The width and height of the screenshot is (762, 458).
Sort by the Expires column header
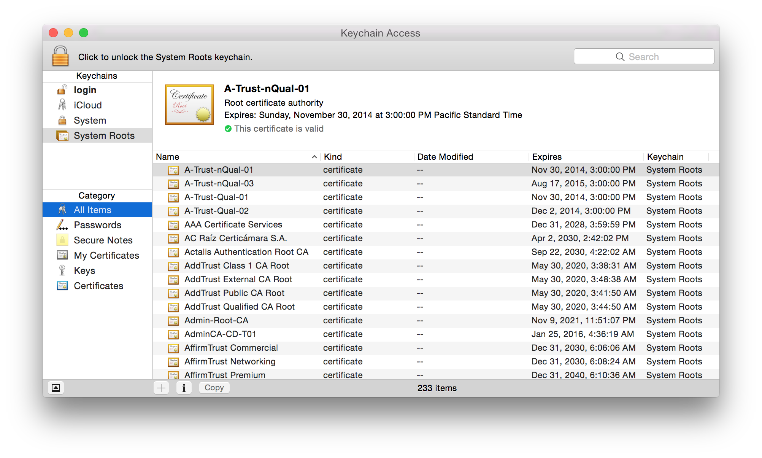[586, 157]
